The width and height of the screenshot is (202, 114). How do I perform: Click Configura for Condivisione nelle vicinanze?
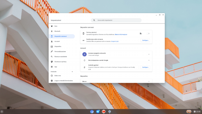(145, 40)
